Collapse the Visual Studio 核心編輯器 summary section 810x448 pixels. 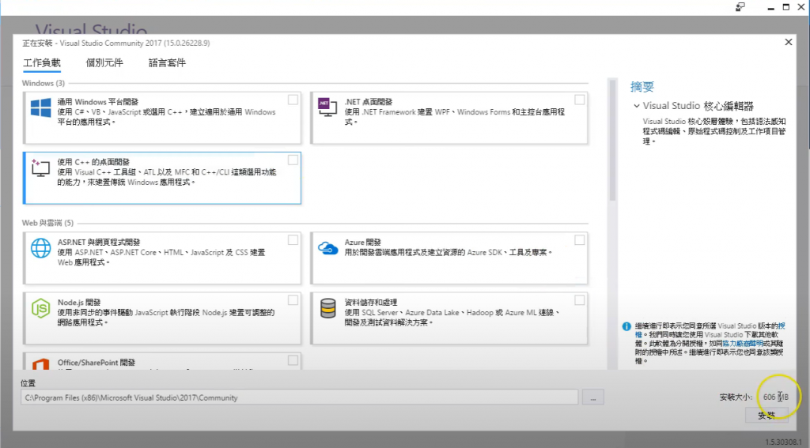click(637, 106)
